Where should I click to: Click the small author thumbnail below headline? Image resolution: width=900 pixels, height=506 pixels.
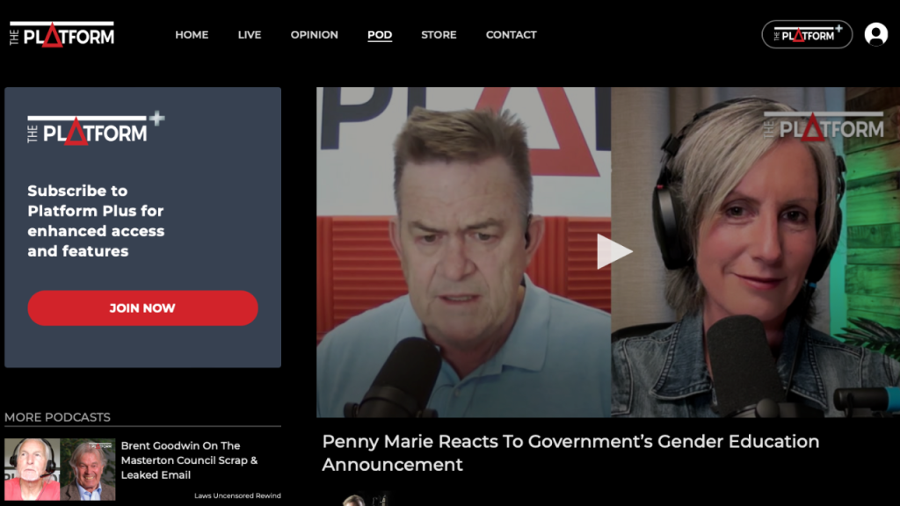(365, 499)
